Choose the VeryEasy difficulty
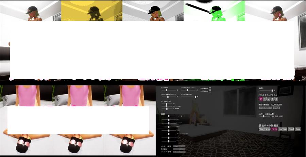306x157 pixels. 264,129
